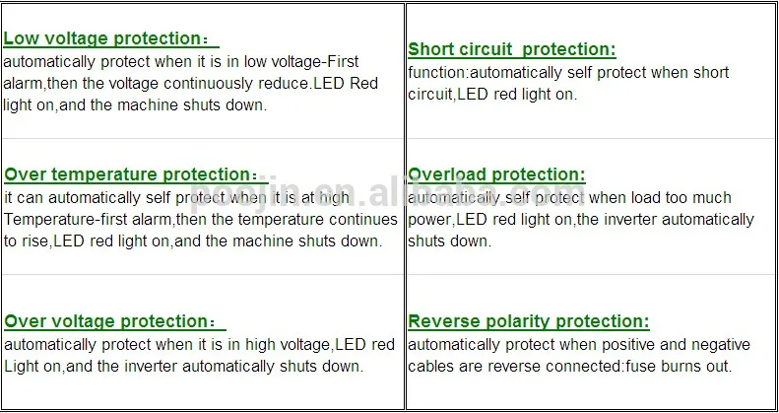Click the Reverse polarity protection heading
Image resolution: width=779 pixels, height=413 pixels.
point(528,321)
